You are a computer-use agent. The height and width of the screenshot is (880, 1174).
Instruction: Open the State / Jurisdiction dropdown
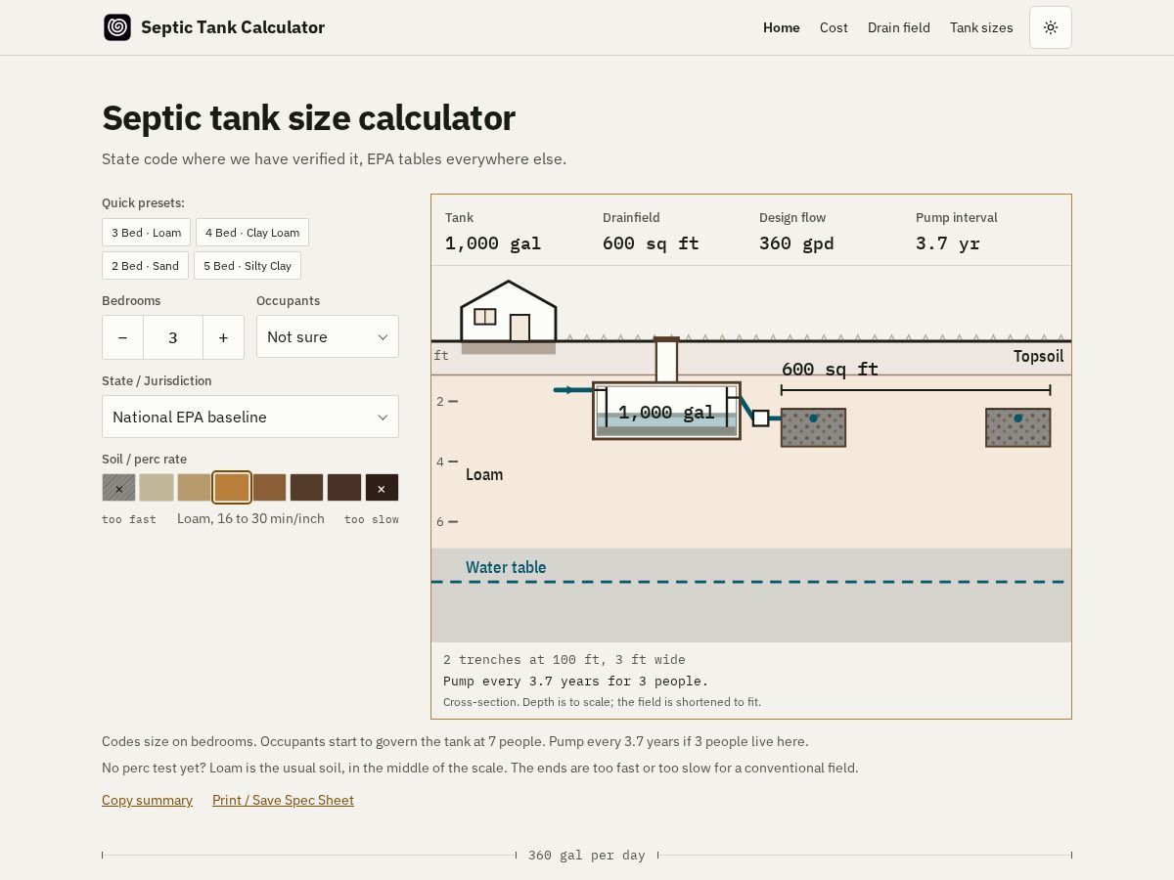(250, 417)
